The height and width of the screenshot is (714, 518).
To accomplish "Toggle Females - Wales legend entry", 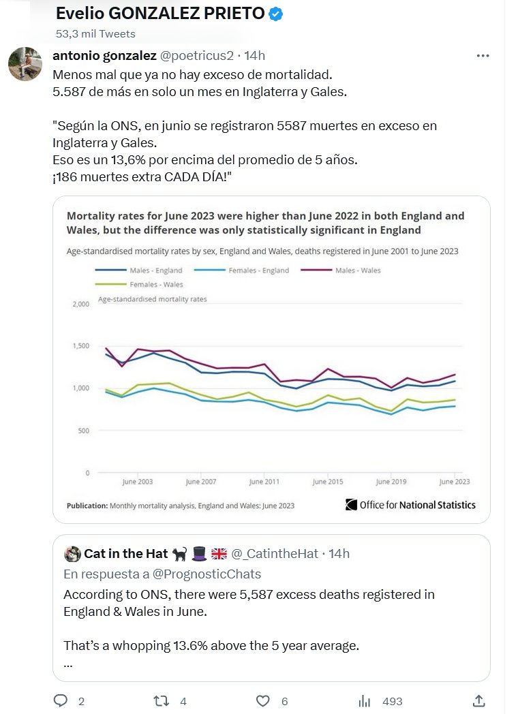I will tap(141, 285).
